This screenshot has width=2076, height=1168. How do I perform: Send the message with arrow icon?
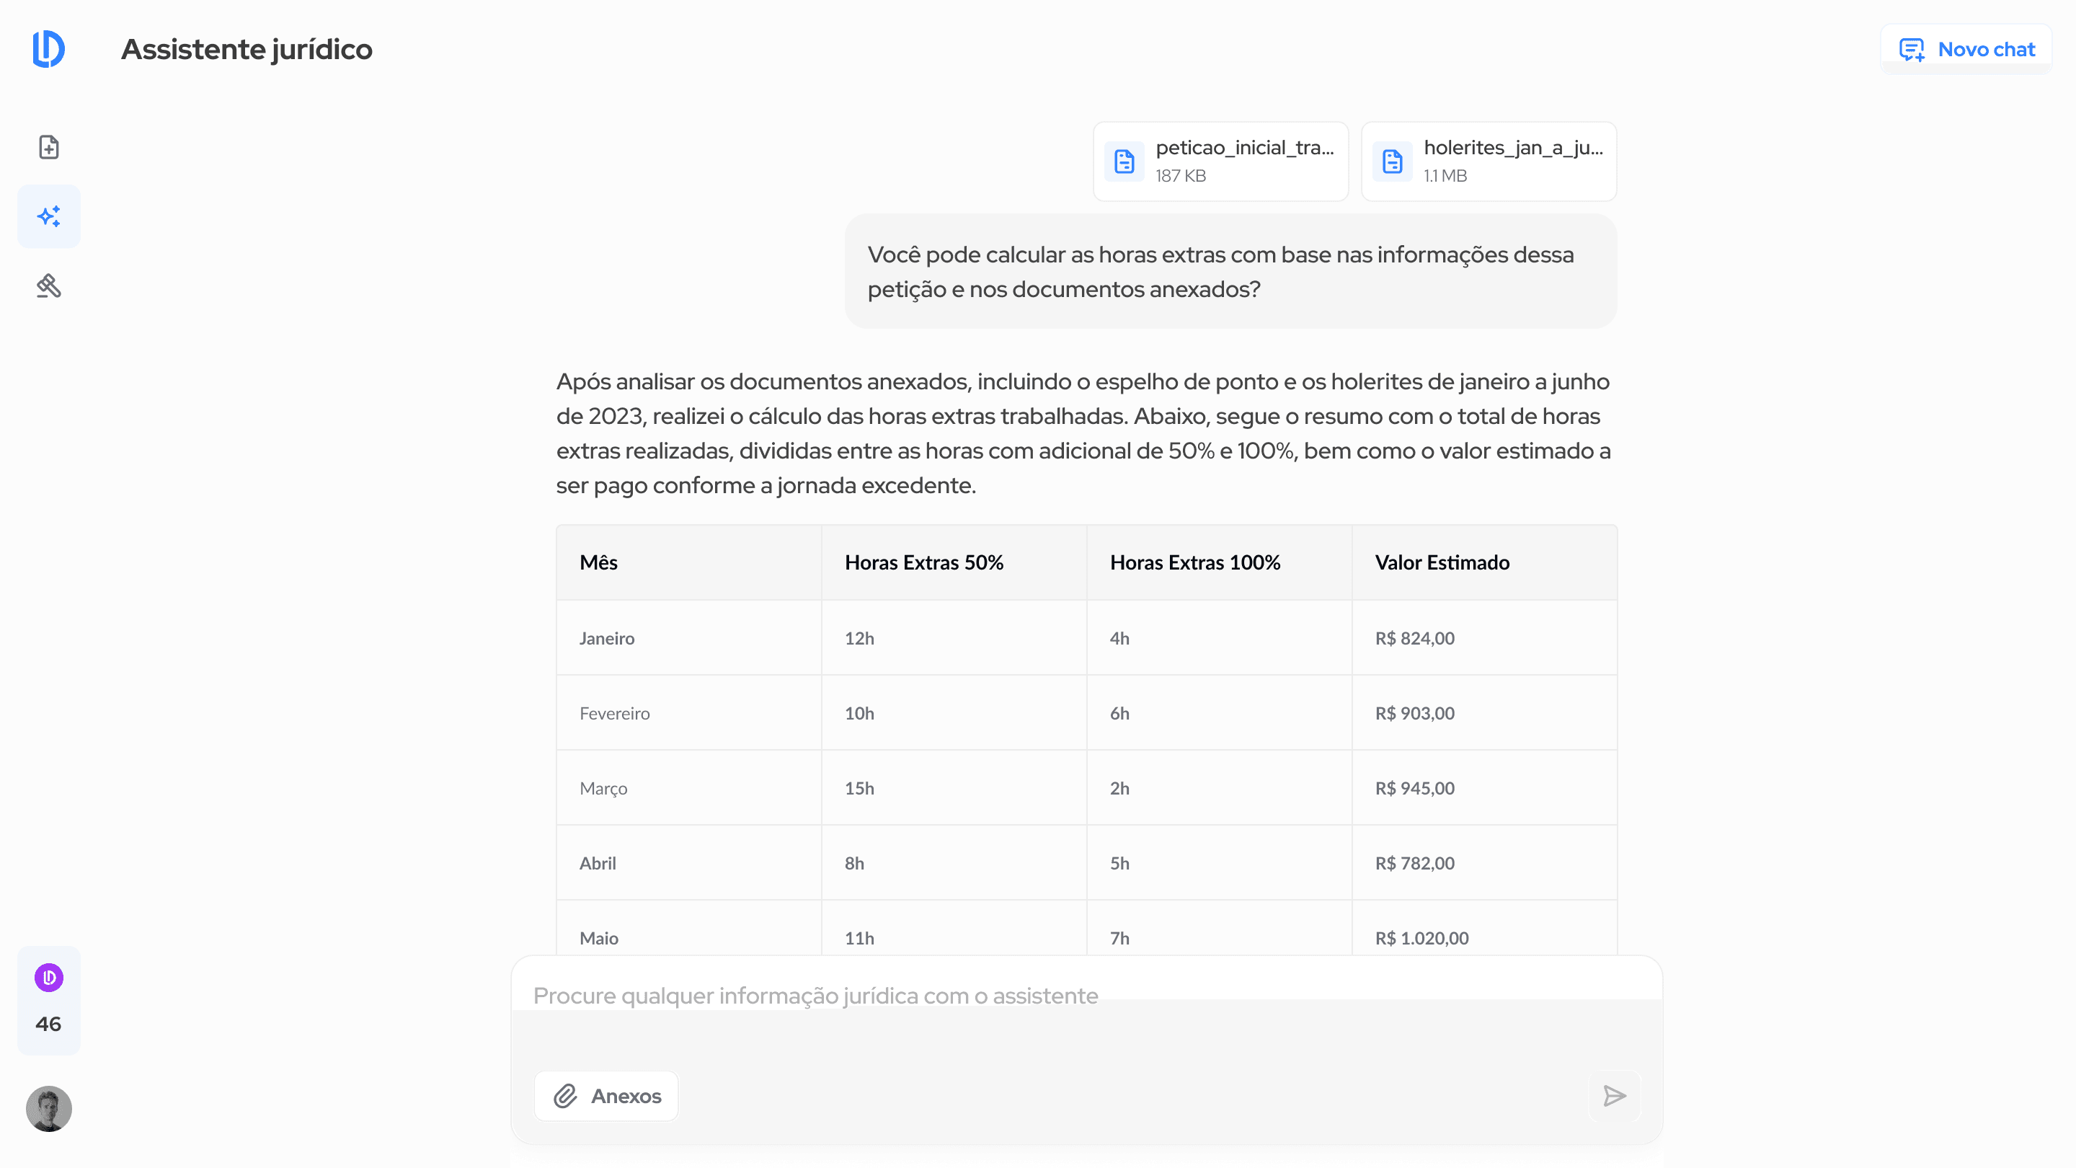(1614, 1095)
